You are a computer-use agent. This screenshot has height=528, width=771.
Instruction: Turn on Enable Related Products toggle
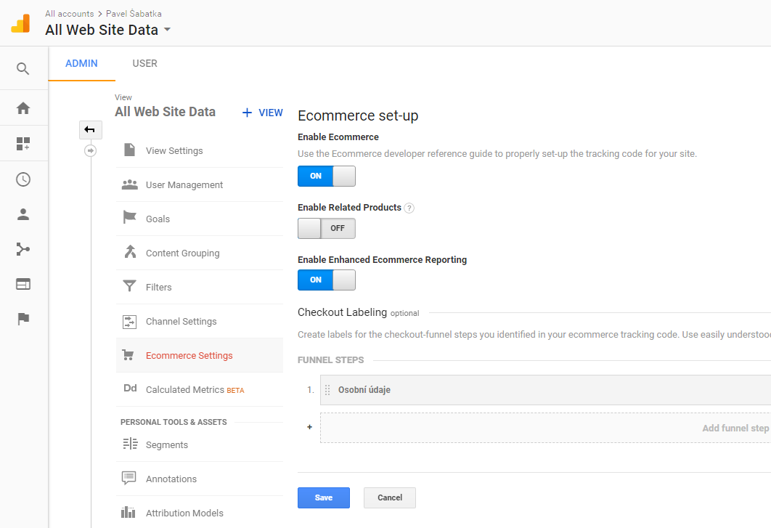327,228
